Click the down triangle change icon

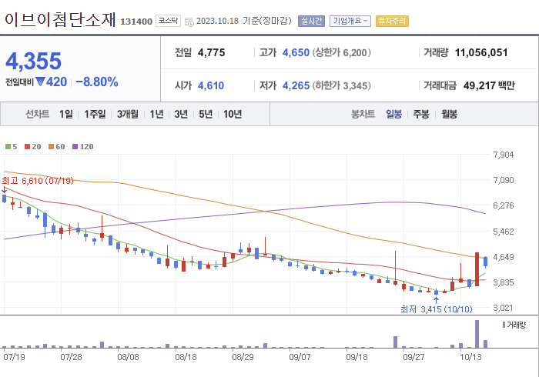coord(40,82)
